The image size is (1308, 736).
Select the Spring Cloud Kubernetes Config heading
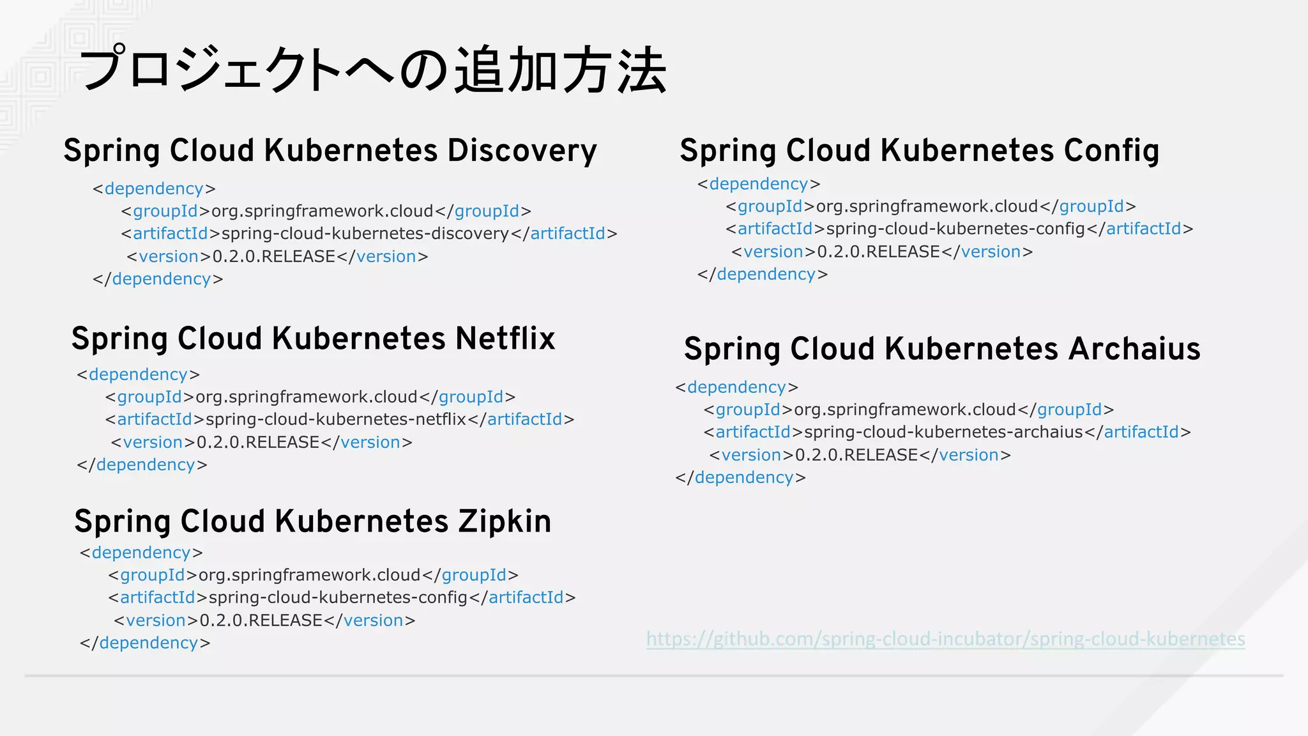tap(919, 151)
